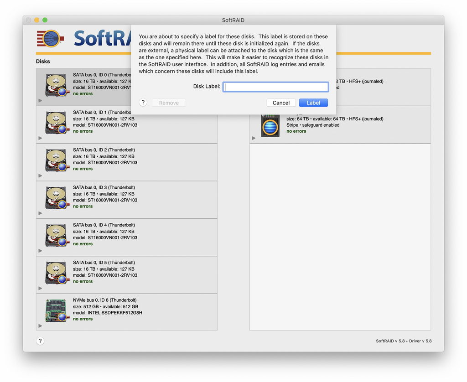Image resolution: width=467 pixels, height=382 pixels.
Task: Click the SoftRAID logo icon
Action: tap(51, 39)
